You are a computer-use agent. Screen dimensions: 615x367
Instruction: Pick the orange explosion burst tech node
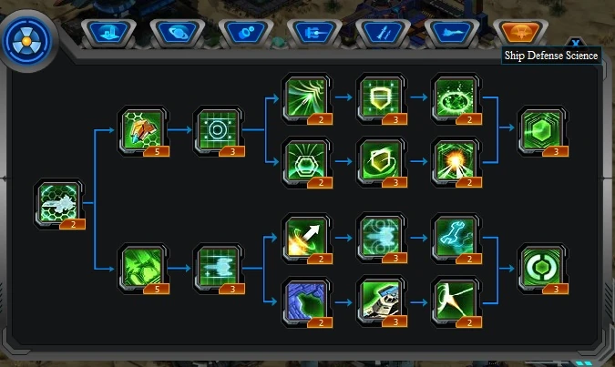pyautogui.click(x=456, y=162)
